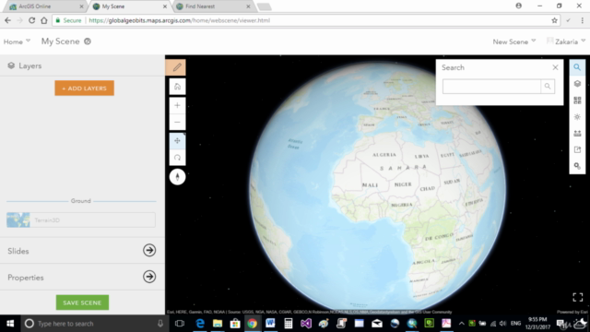
Task: Open the search tool in right toolbar
Action: [577, 67]
